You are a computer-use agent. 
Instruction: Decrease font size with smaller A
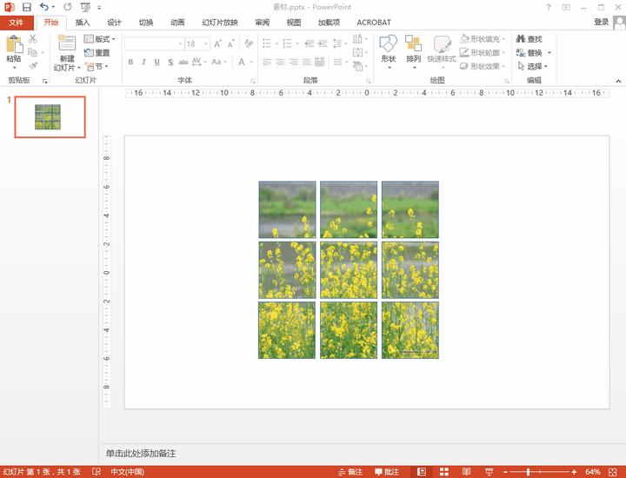click(230, 43)
